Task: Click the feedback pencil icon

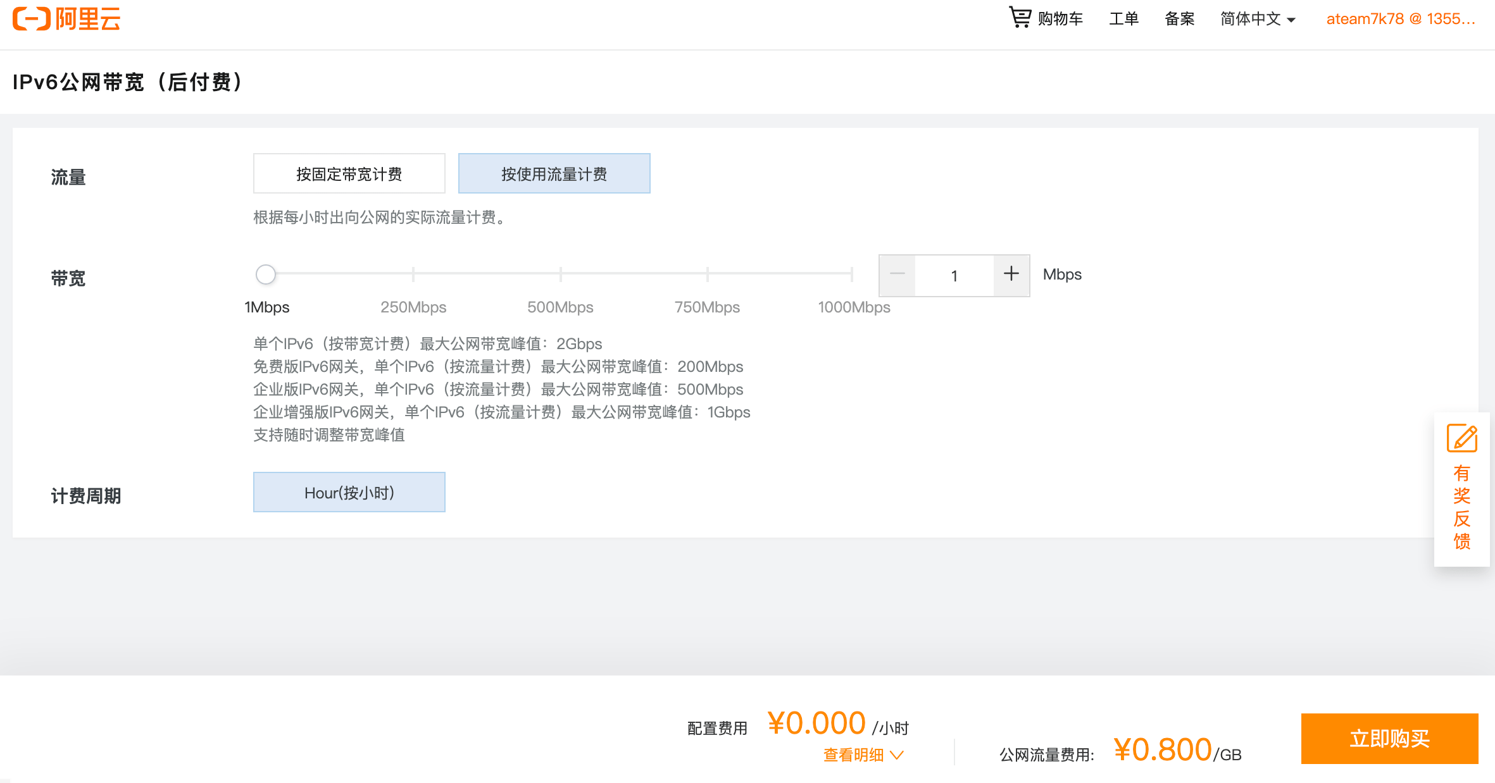Action: click(1461, 438)
